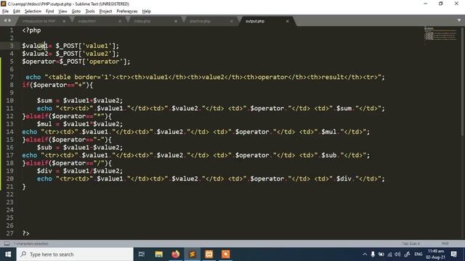Click the if($operator=="+") line

[x=57, y=85]
